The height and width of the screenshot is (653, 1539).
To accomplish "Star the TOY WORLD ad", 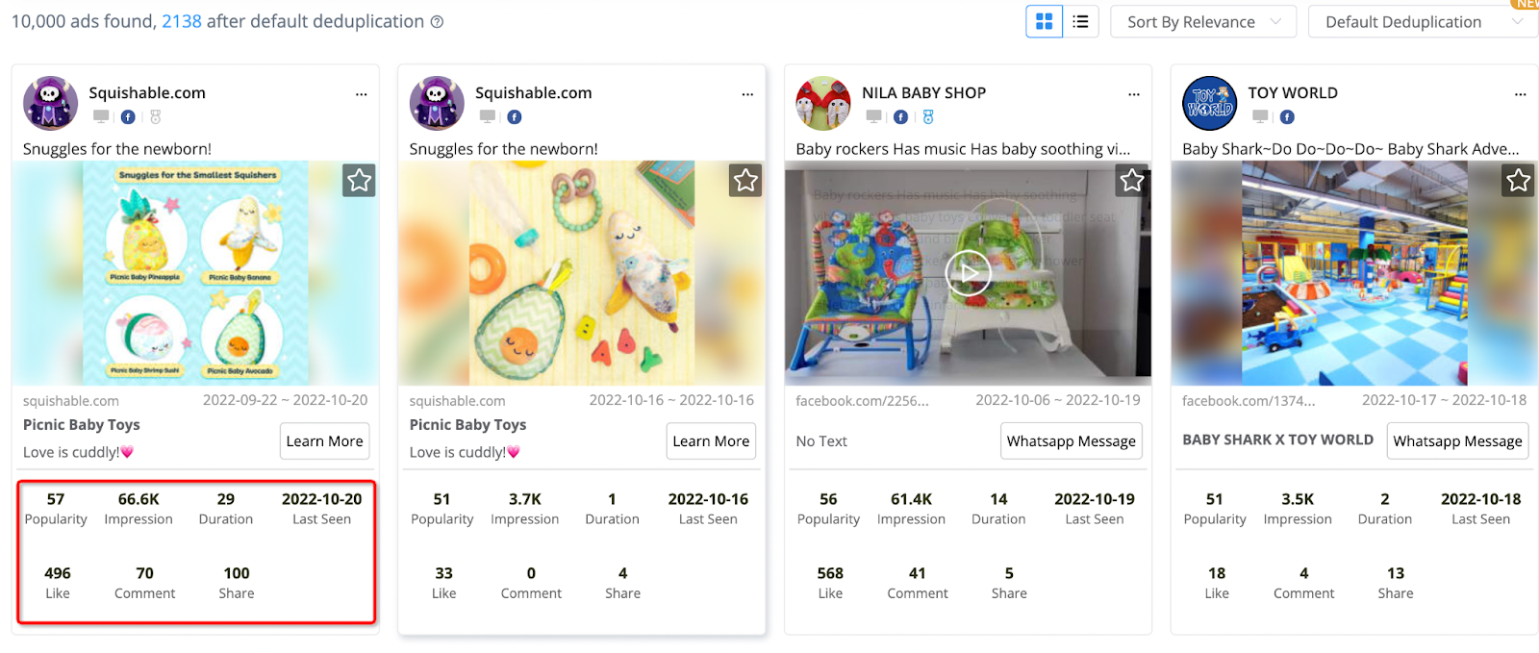I will coord(1518,180).
